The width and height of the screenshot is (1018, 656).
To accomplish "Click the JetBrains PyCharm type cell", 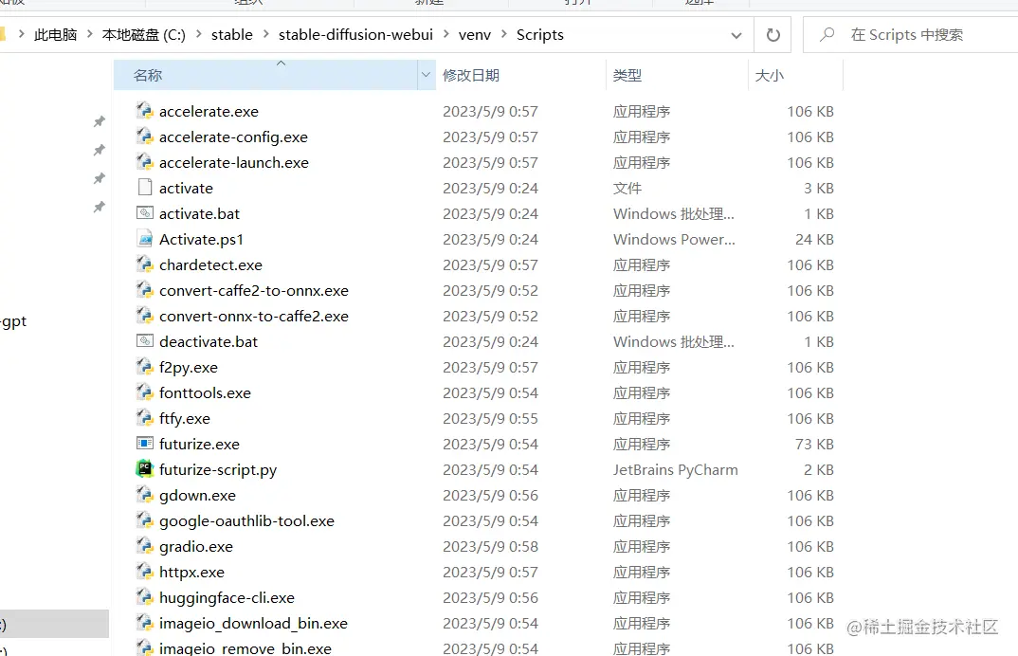I will point(675,469).
